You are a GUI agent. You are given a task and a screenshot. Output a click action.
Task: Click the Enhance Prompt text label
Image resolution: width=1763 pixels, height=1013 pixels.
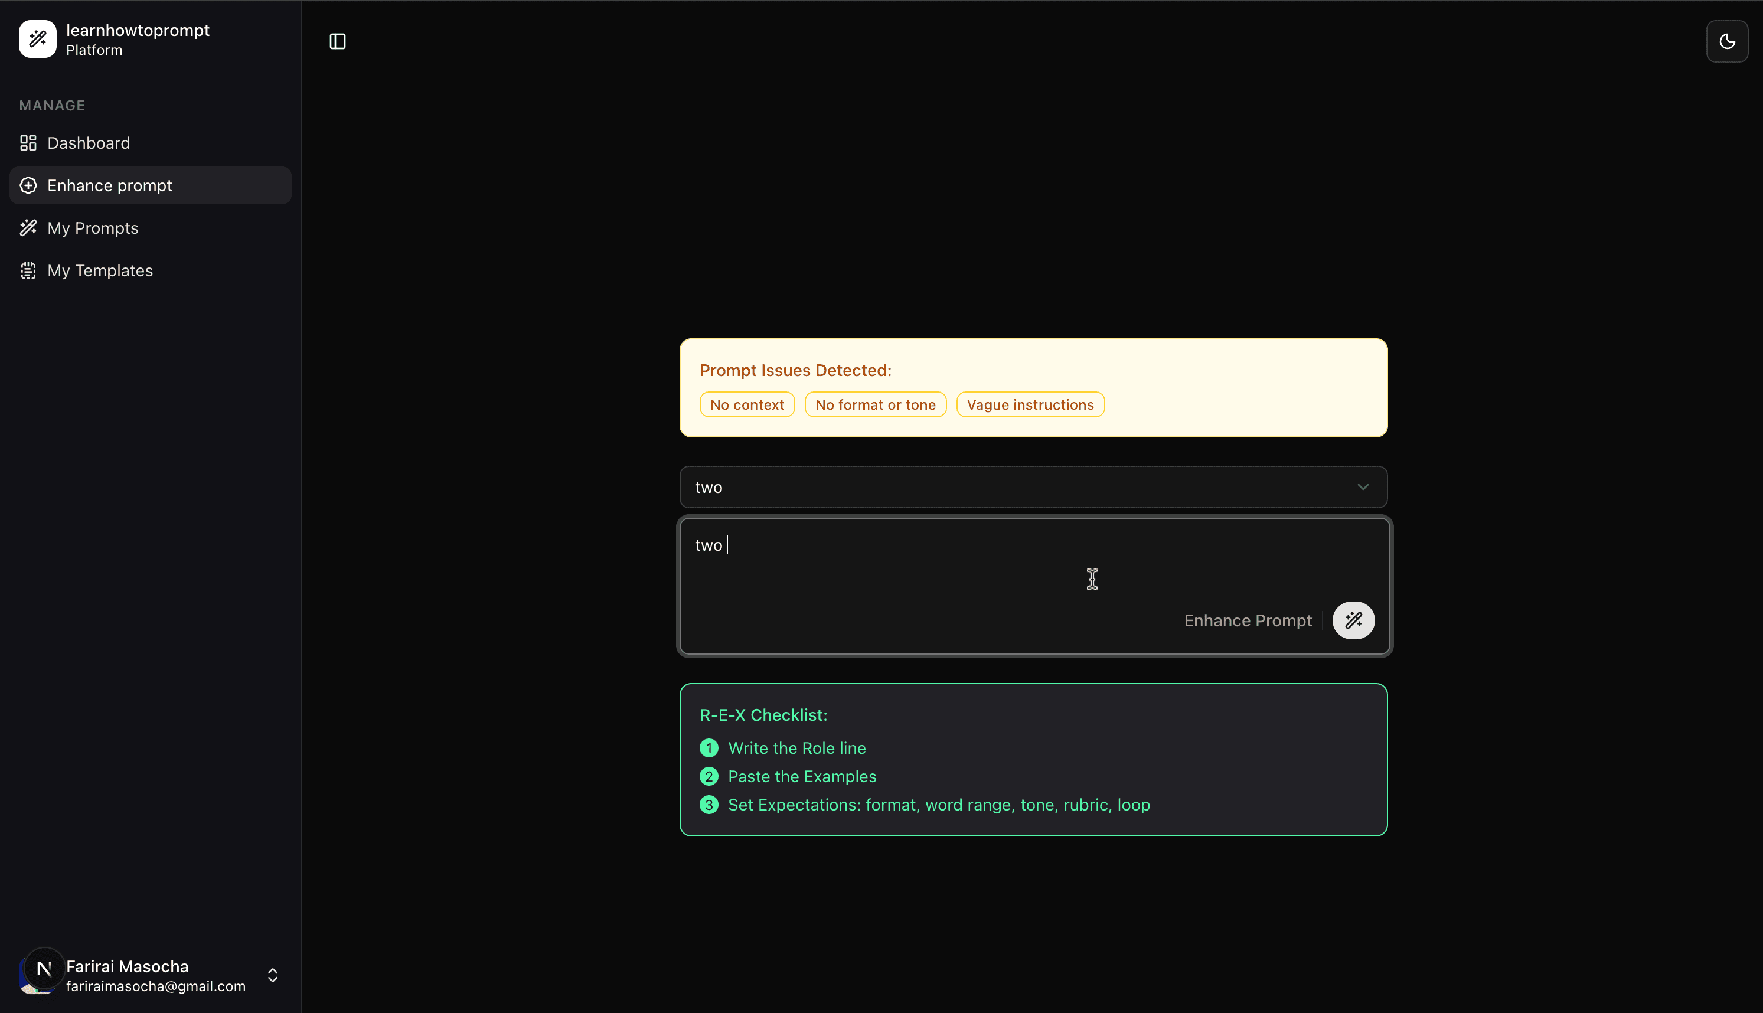click(1248, 620)
